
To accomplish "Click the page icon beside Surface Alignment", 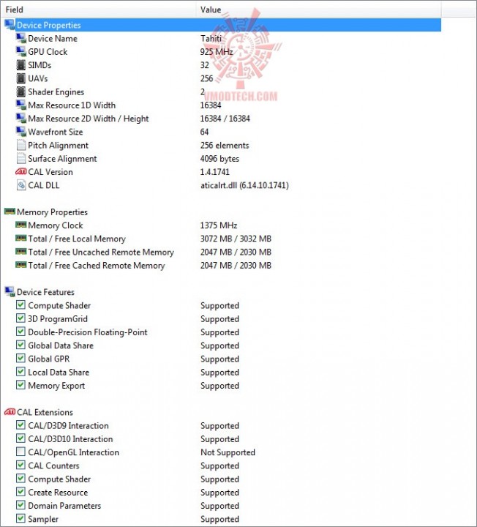I will [x=20, y=158].
